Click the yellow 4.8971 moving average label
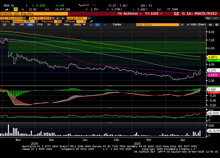Screen dimensions: 220x158 pyautogui.click(x=213, y=57)
